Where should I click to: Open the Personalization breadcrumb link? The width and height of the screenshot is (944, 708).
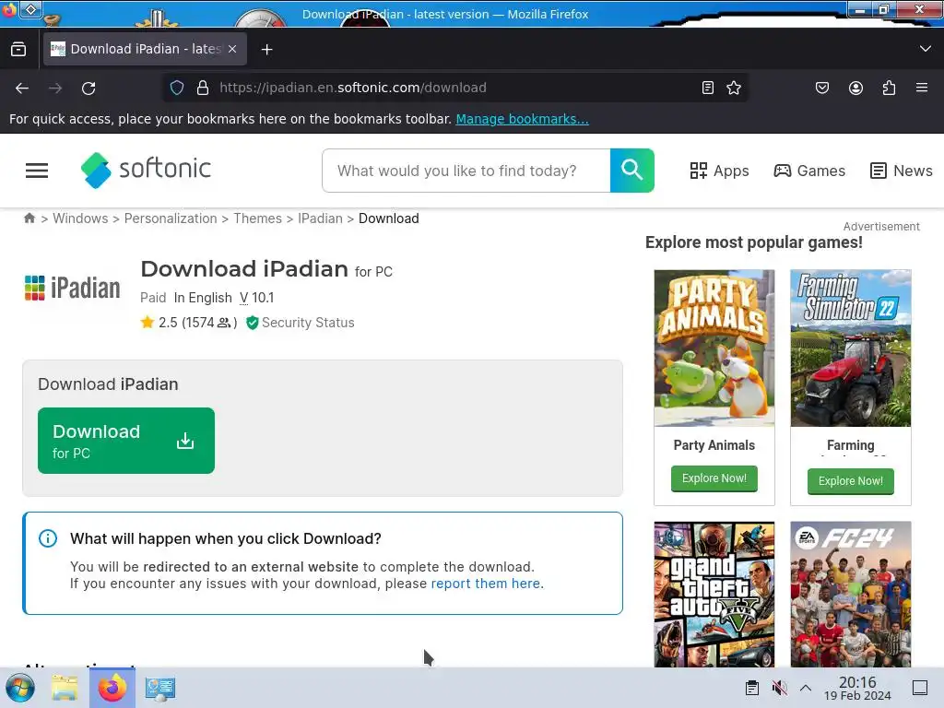[x=171, y=218]
